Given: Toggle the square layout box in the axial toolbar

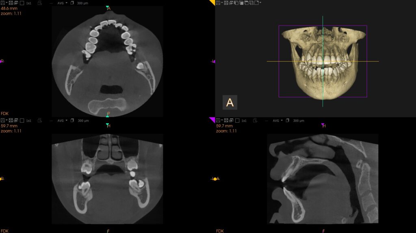Looking at the screenshot, I should pyautogui.click(x=22, y=3).
